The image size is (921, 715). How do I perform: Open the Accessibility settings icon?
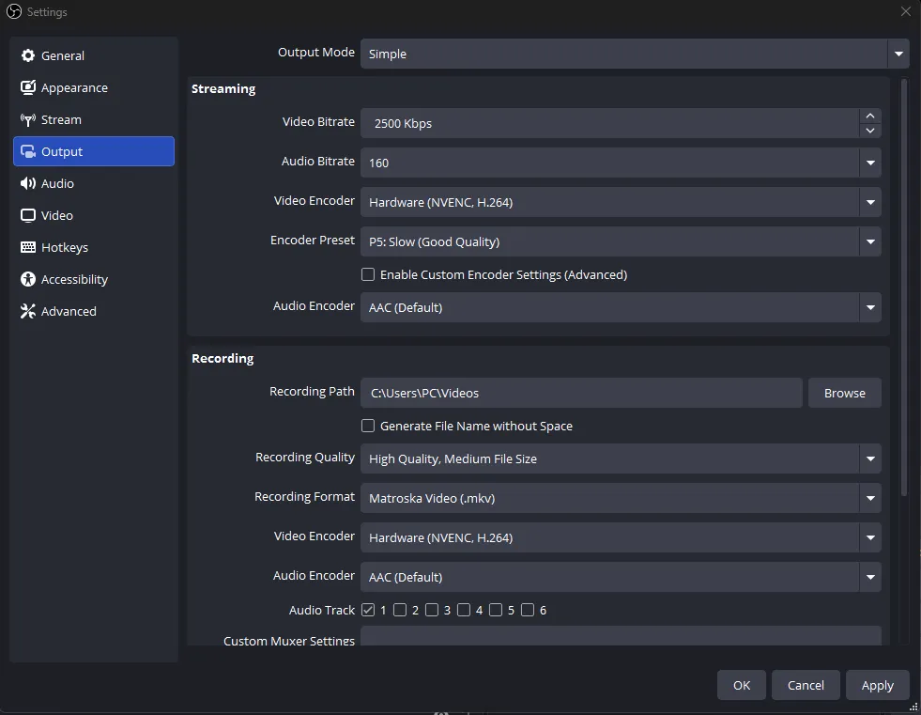click(29, 279)
